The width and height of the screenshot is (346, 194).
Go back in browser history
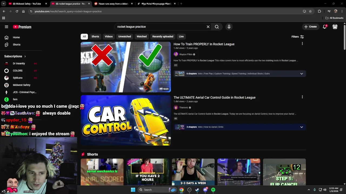coord(4,11)
